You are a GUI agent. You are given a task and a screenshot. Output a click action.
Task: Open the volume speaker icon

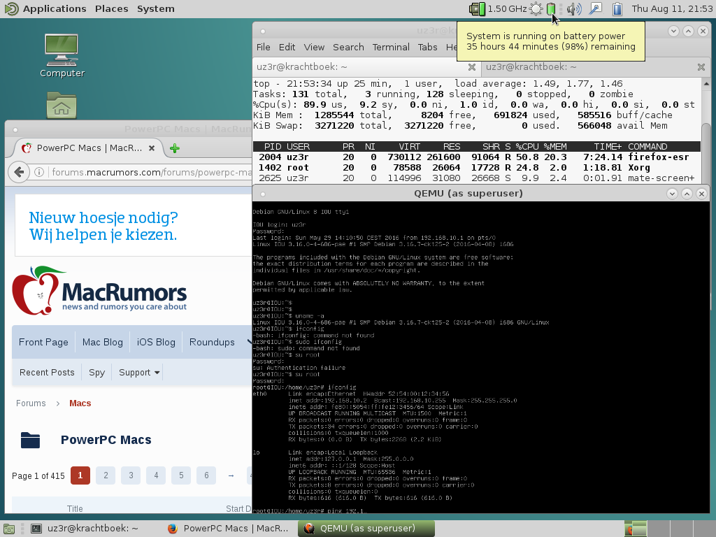(574, 8)
